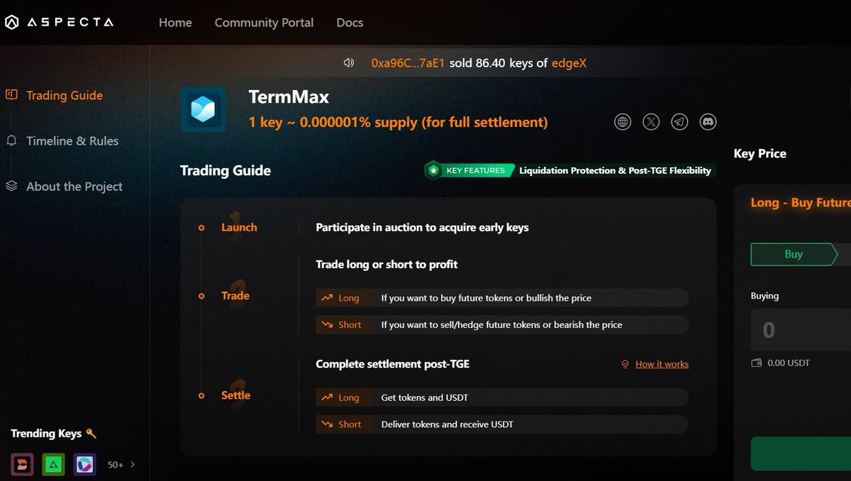Screen dimensions: 851x481
Task: Click the Trade step label
Action: pos(235,296)
